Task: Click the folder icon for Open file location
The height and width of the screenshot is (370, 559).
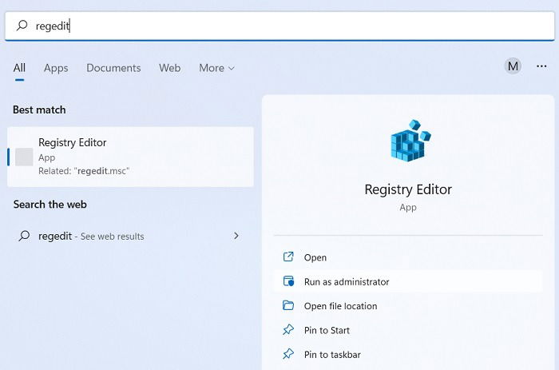Action: pyautogui.click(x=288, y=305)
